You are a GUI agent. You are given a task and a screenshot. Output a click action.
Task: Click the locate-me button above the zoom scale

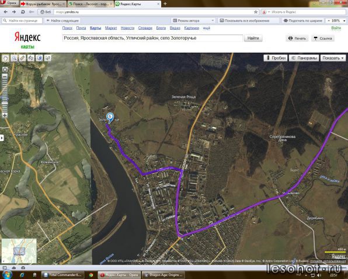(x=5, y=70)
